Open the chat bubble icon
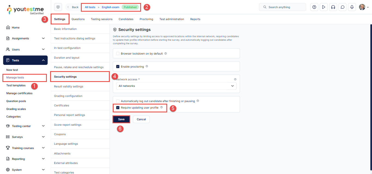Viewport: 372px width, 174px height. pos(343,7)
